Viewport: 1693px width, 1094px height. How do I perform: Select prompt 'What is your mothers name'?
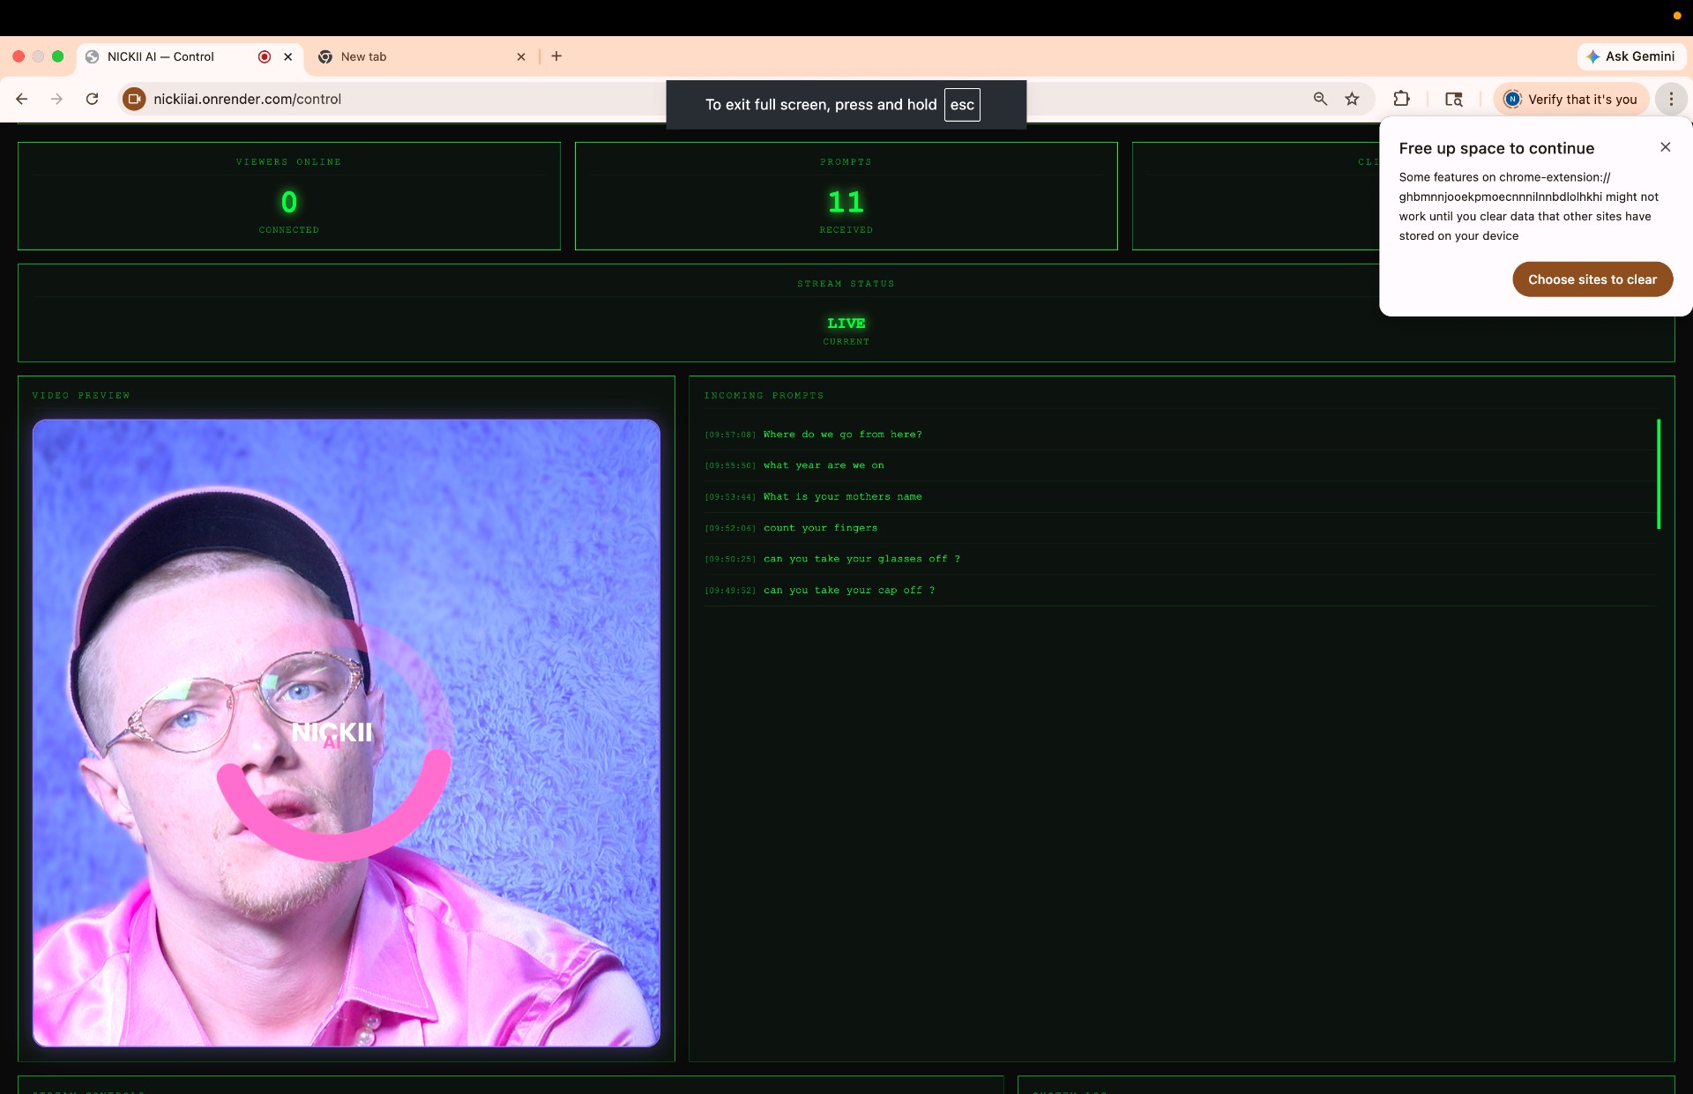click(842, 496)
